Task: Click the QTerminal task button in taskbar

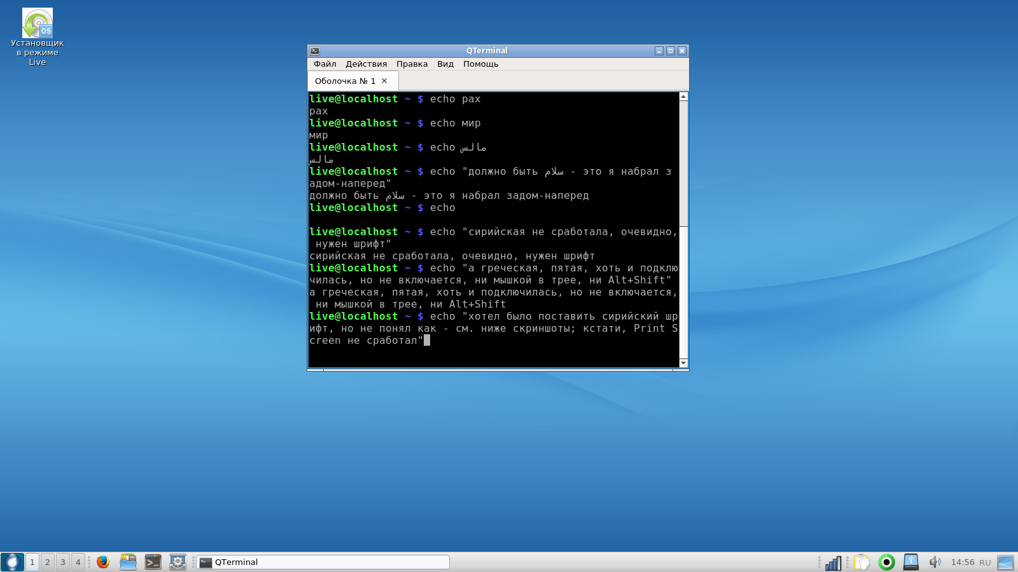Action: click(x=323, y=562)
